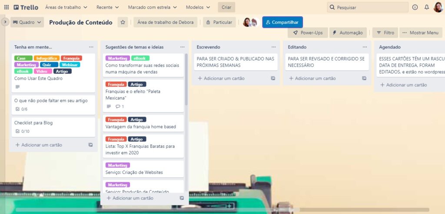Create from template in Escrevendo list
Screen dimensions: 445x214
tap(273, 78)
